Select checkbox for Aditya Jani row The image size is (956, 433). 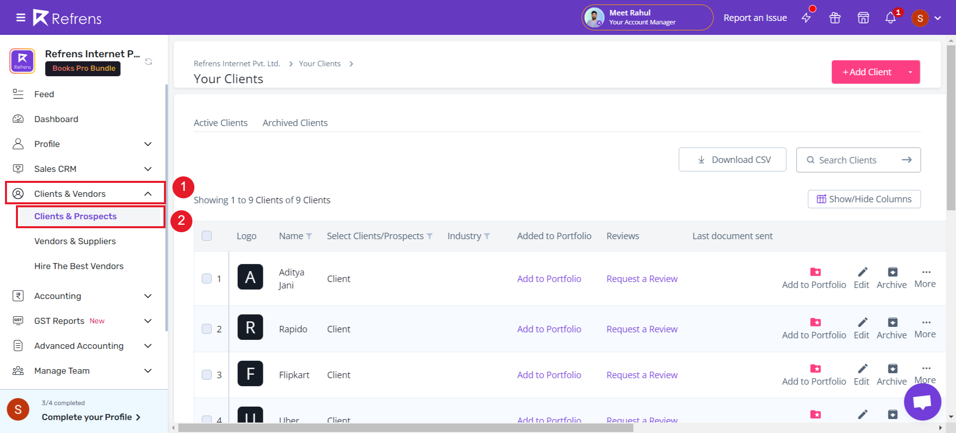(207, 279)
